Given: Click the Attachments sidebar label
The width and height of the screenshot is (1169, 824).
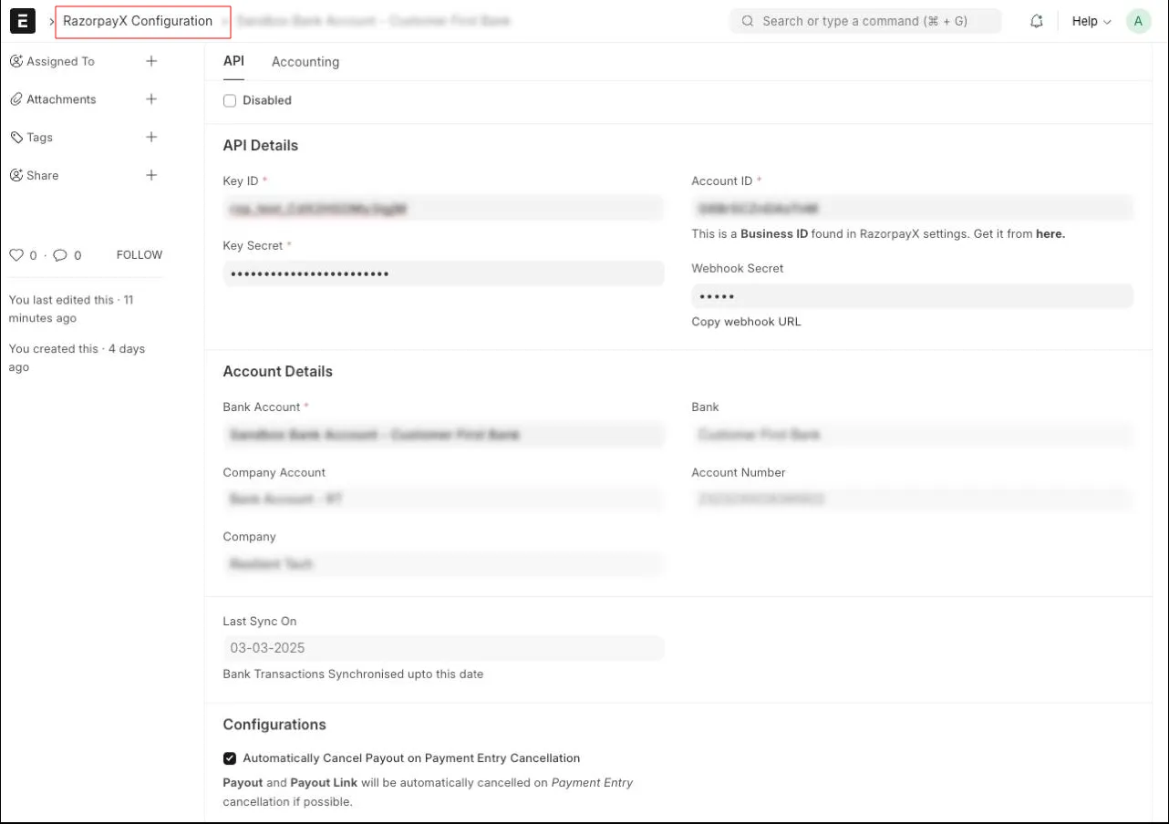Looking at the screenshot, I should (61, 99).
